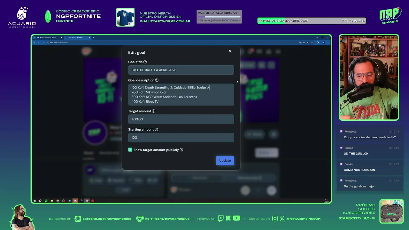Click the browser address bar URL

[x=59, y=42]
